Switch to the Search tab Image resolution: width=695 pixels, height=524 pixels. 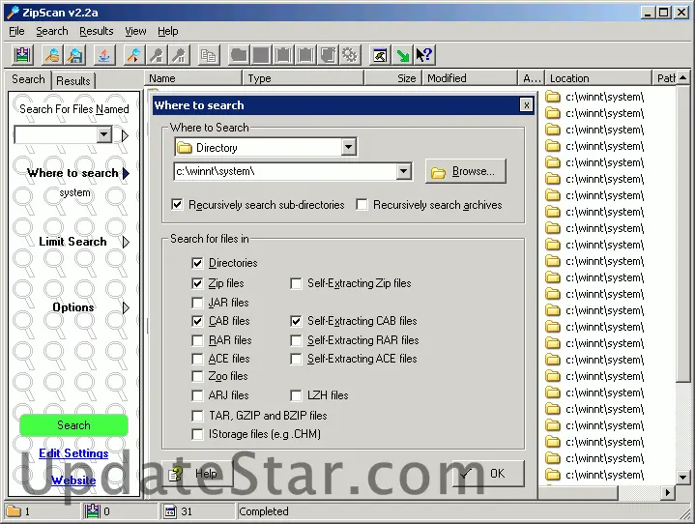(28, 79)
